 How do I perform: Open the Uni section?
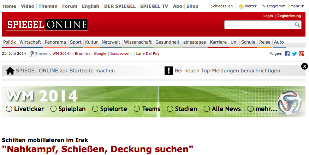[234, 42]
